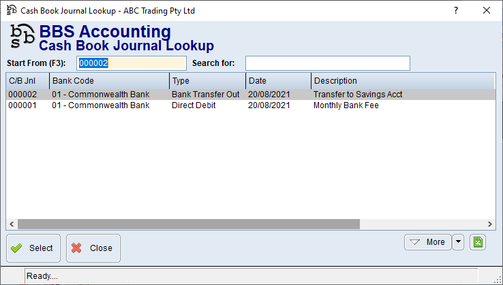Click the horizontal scrollbar left arrow
Screen dimensions: 503x285
(x=12, y=224)
